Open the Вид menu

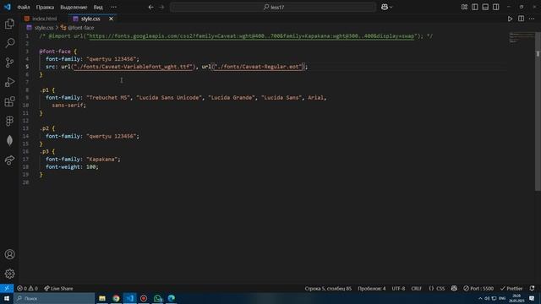(x=98, y=7)
